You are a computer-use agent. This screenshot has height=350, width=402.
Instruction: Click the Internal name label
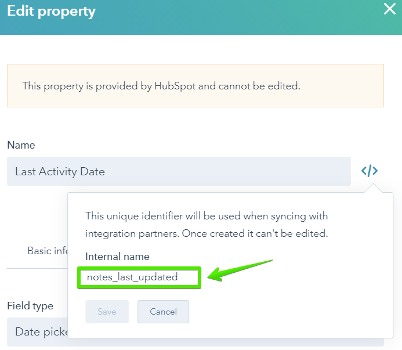[117, 257]
